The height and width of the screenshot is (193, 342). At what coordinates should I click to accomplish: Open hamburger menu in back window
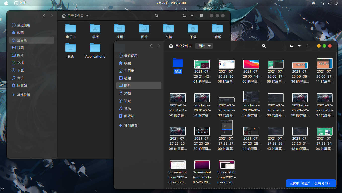tap(201, 16)
